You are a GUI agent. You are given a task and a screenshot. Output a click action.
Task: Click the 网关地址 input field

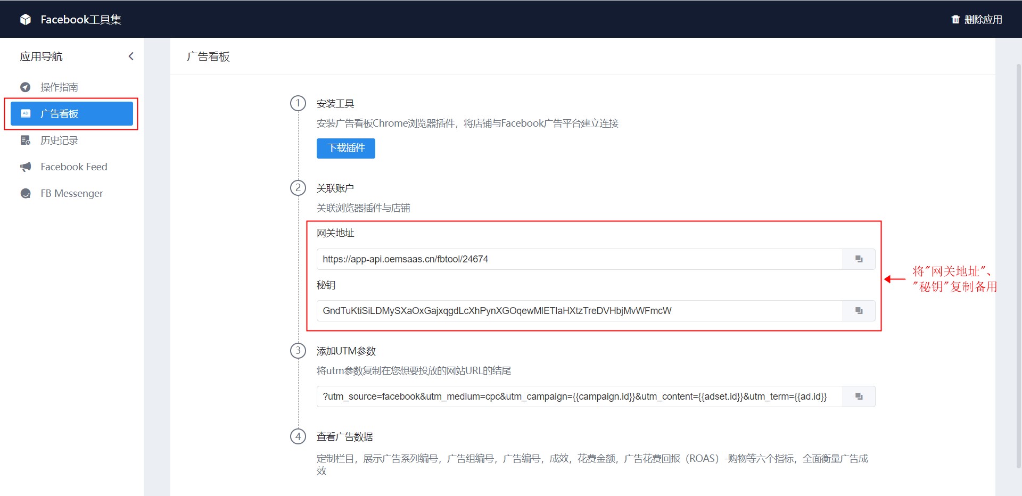coord(580,259)
